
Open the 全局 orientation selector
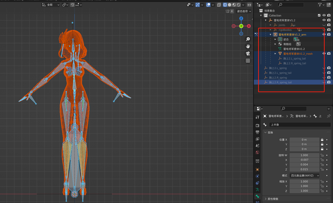(51, 5)
